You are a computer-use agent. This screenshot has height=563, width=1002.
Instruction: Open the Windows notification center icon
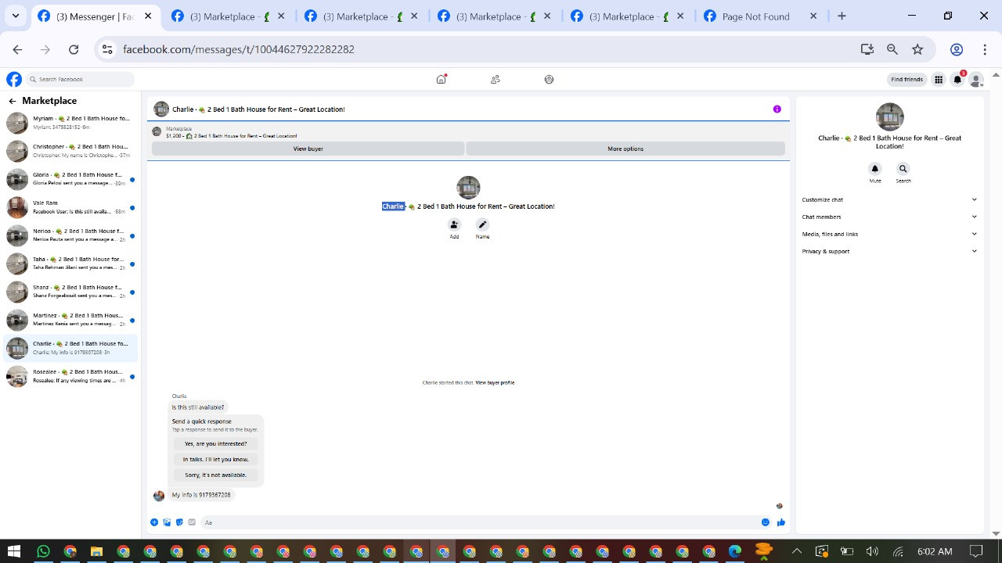pyautogui.click(x=976, y=551)
